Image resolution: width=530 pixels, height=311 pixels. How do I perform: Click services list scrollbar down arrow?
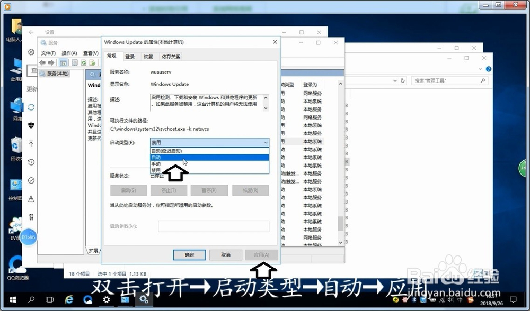(x=340, y=243)
